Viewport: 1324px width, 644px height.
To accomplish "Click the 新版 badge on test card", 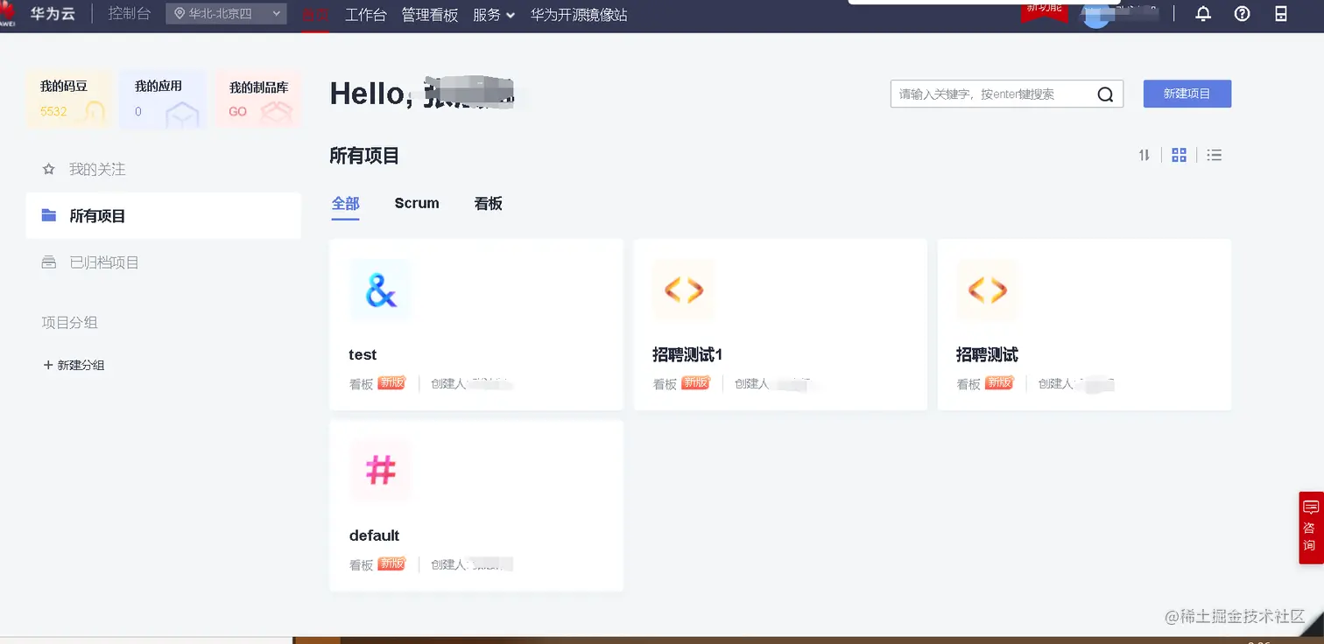I will click(x=391, y=383).
